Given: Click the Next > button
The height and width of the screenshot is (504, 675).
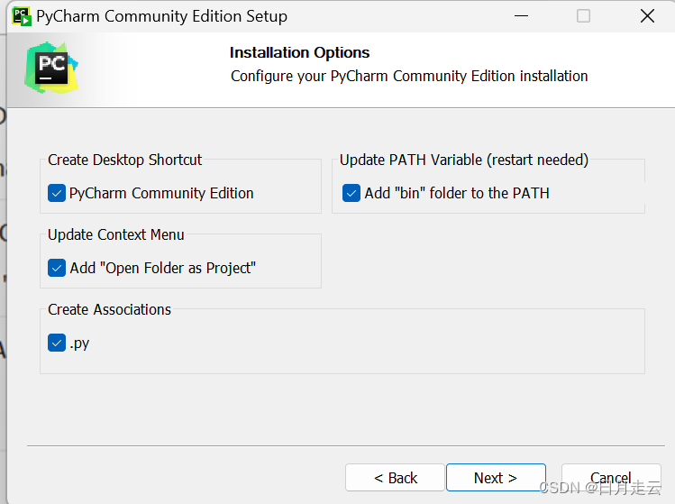Looking at the screenshot, I should (496, 477).
